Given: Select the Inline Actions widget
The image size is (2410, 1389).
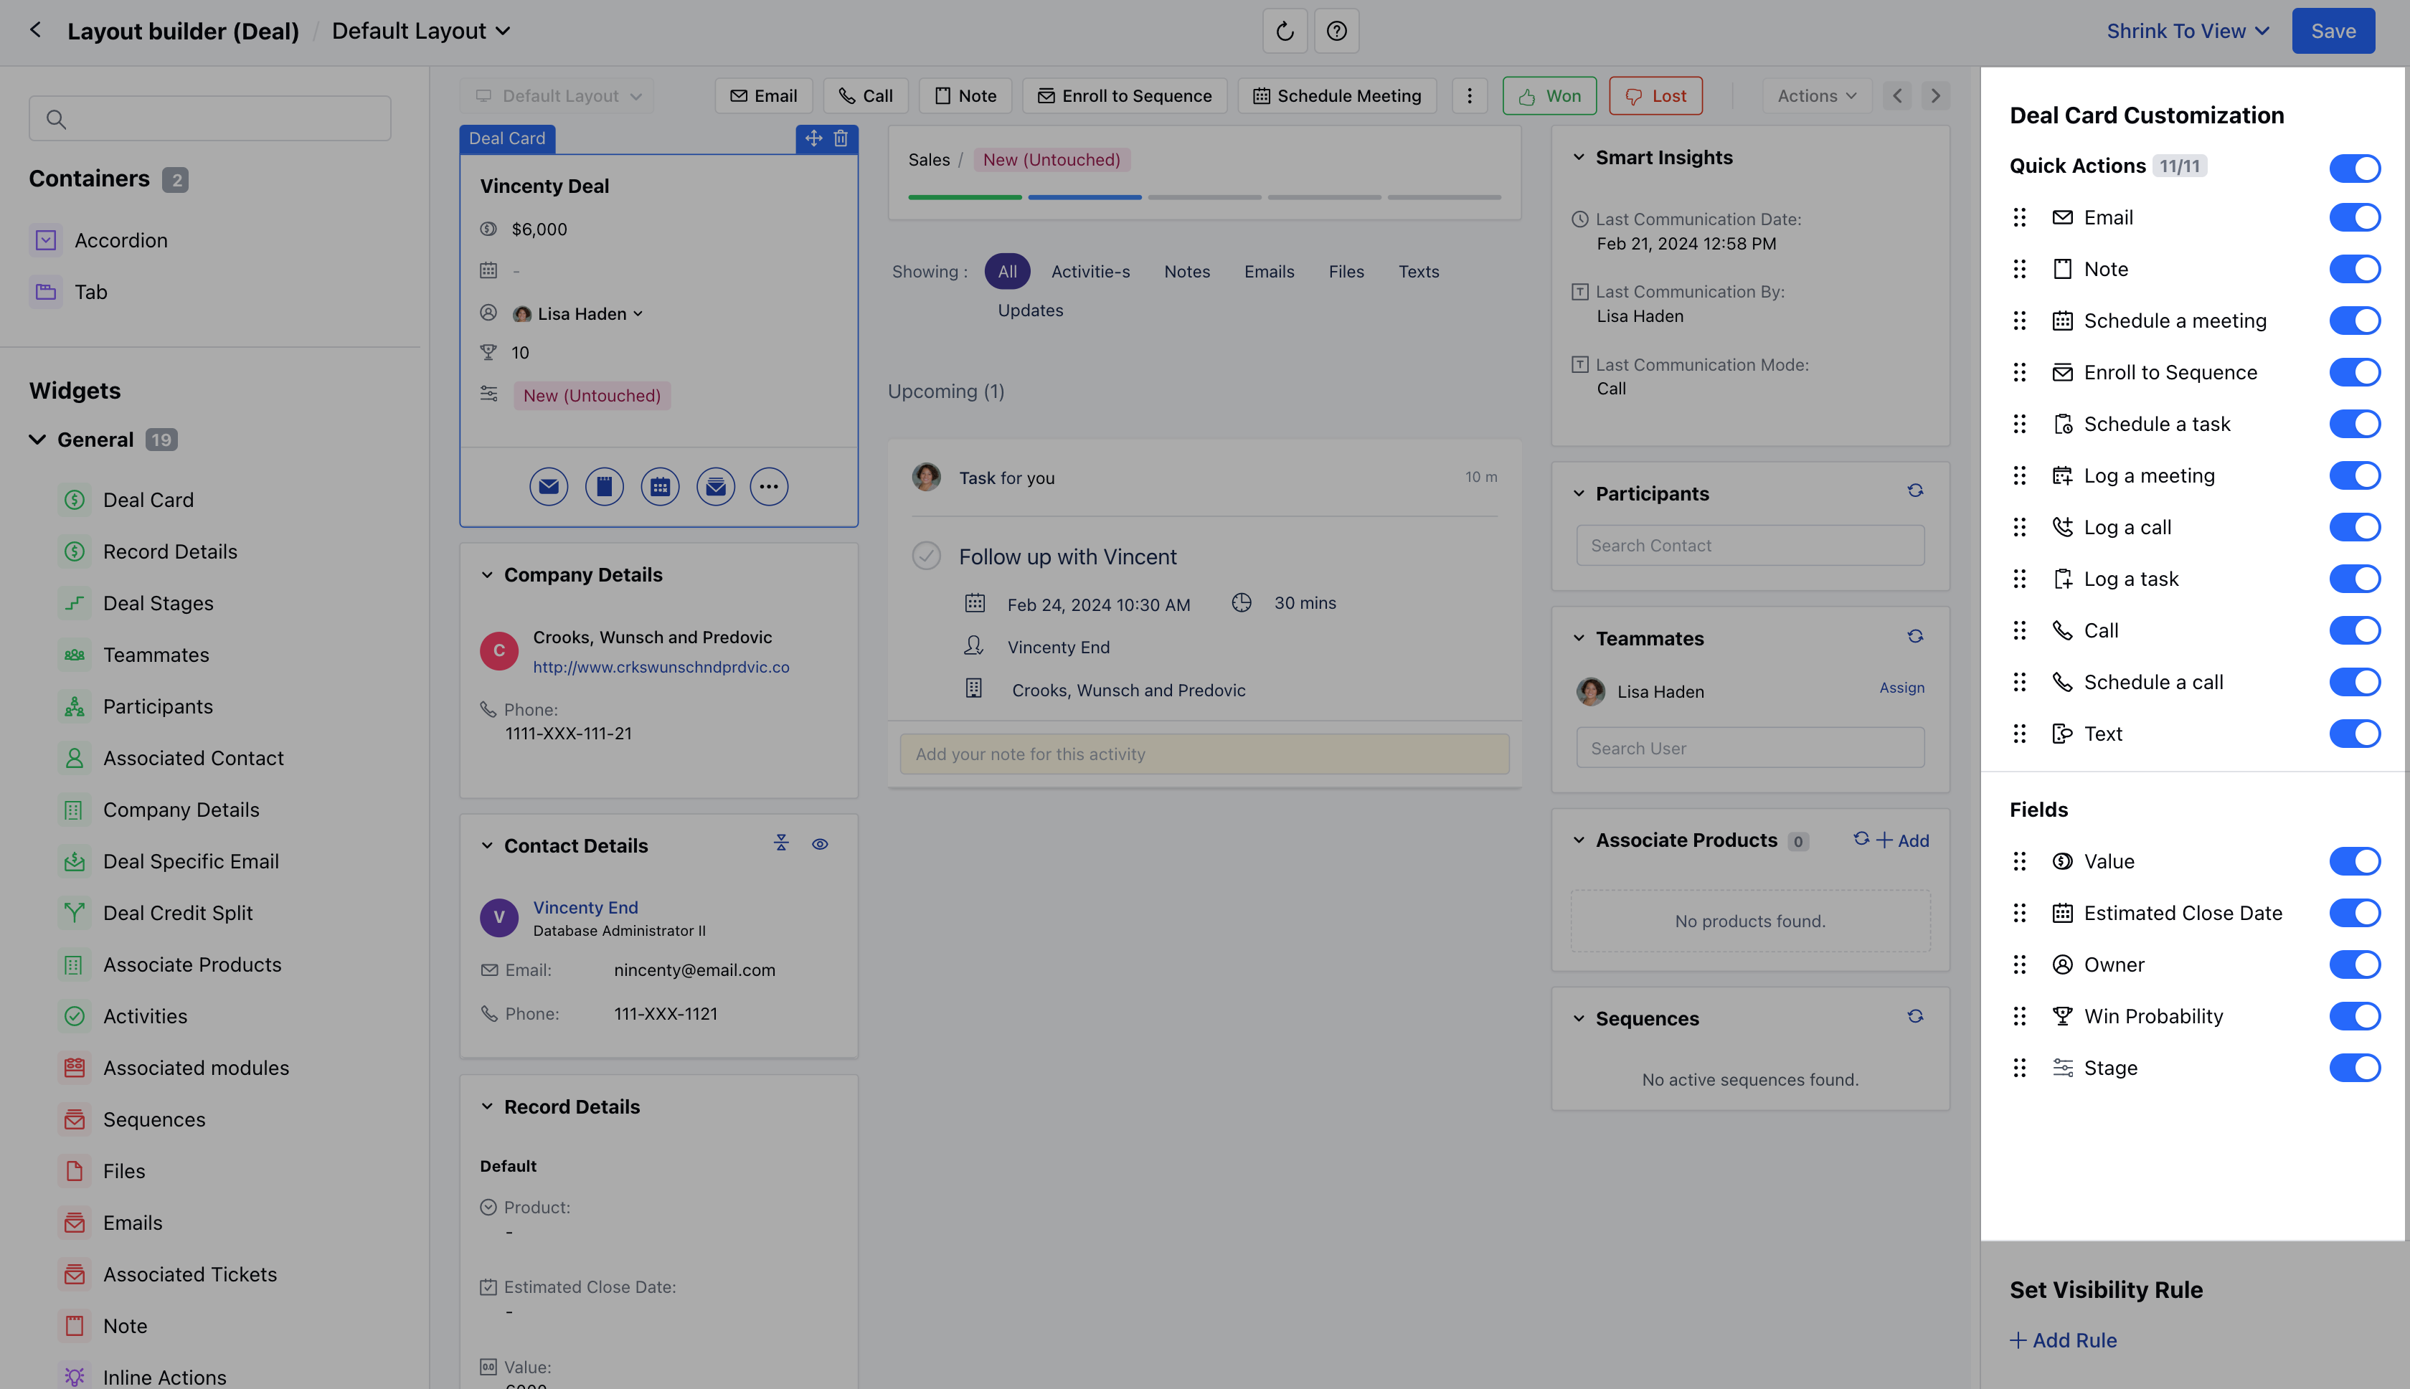Looking at the screenshot, I should click(x=164, y=1377).
